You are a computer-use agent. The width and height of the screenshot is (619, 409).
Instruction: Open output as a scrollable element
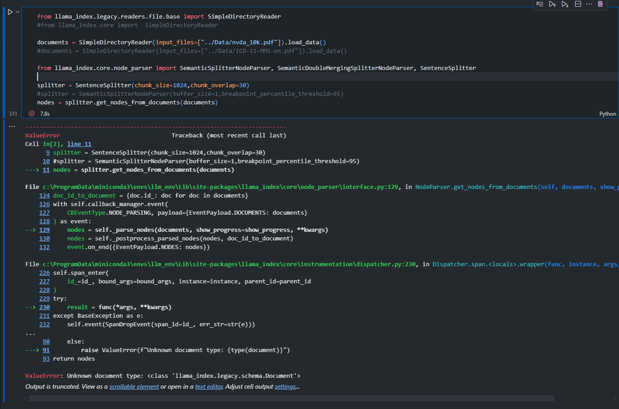(x=134, y=387)
